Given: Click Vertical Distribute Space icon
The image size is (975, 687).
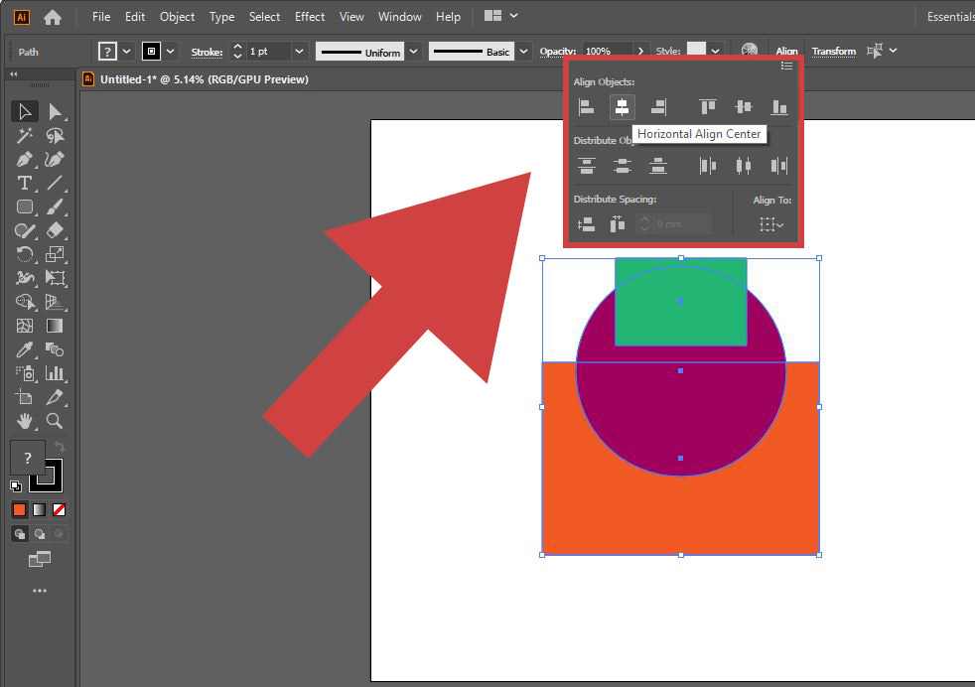Looking at the screenshot, I should tap(586, 224).
